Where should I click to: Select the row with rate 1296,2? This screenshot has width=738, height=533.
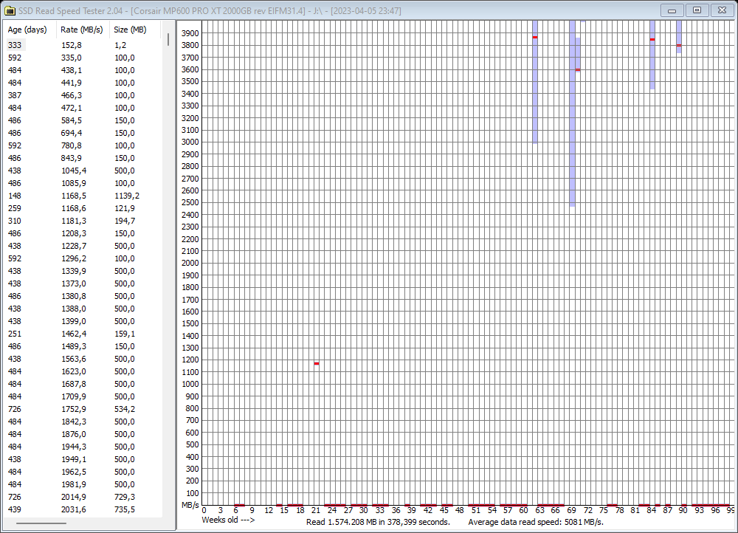pyautogui.click(x=83, y=258)
